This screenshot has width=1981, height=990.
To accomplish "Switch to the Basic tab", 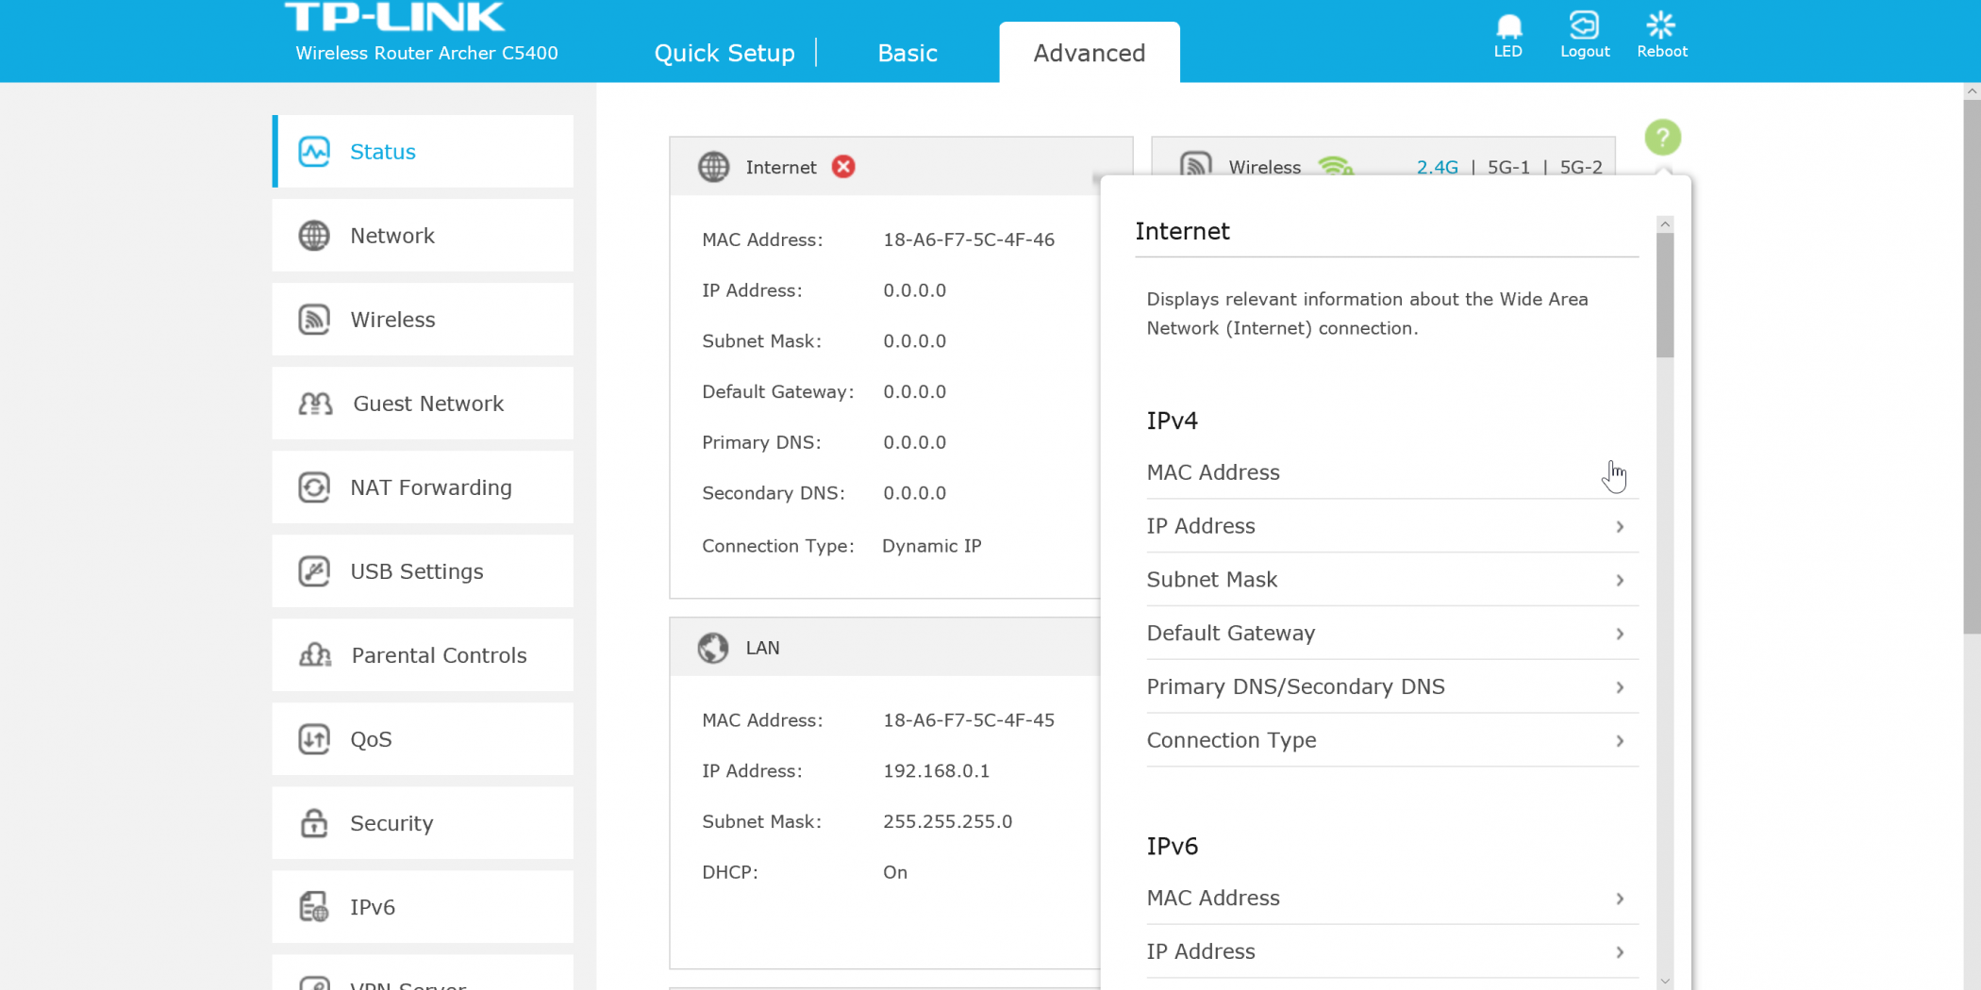I will pos(907,53).
